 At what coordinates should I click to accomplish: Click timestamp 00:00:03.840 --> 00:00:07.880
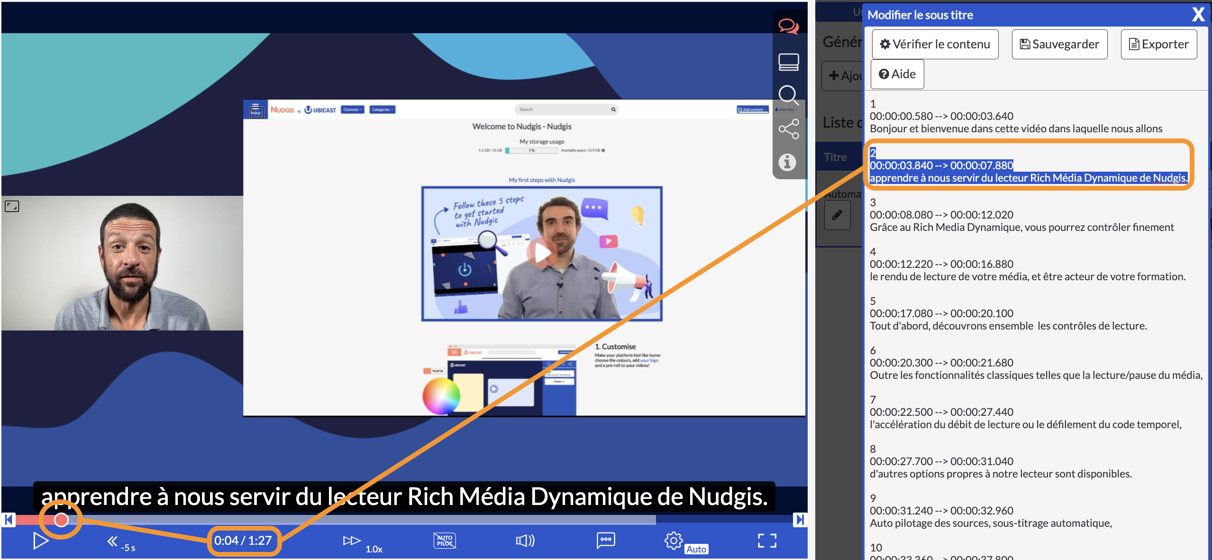[x=941, y=165]
